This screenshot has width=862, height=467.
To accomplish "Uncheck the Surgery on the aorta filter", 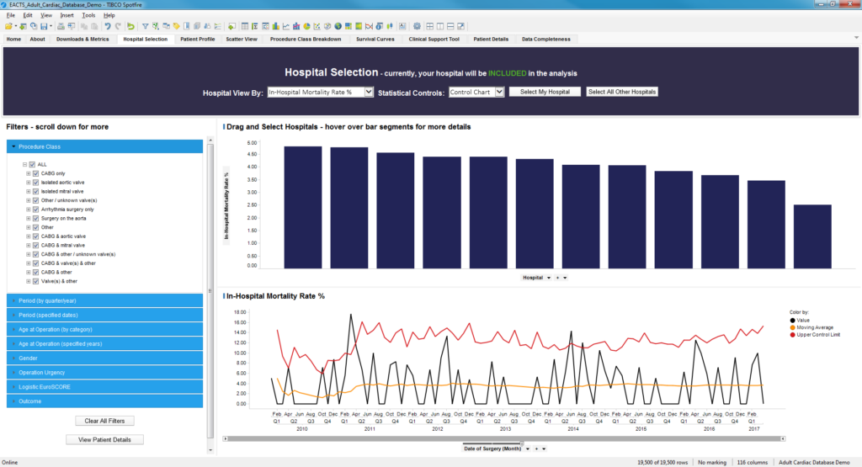I will [x=36, y=218].
